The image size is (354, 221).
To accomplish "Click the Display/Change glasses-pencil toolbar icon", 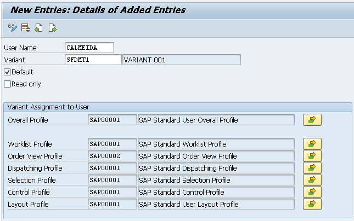I will (x=13, y=27).
